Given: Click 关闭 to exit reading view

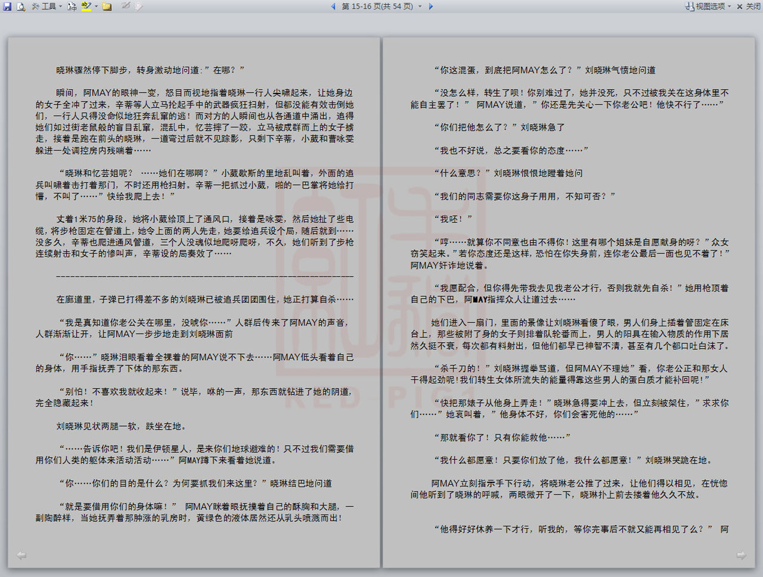Looking at the screenshot, I should tap(749, 7).
